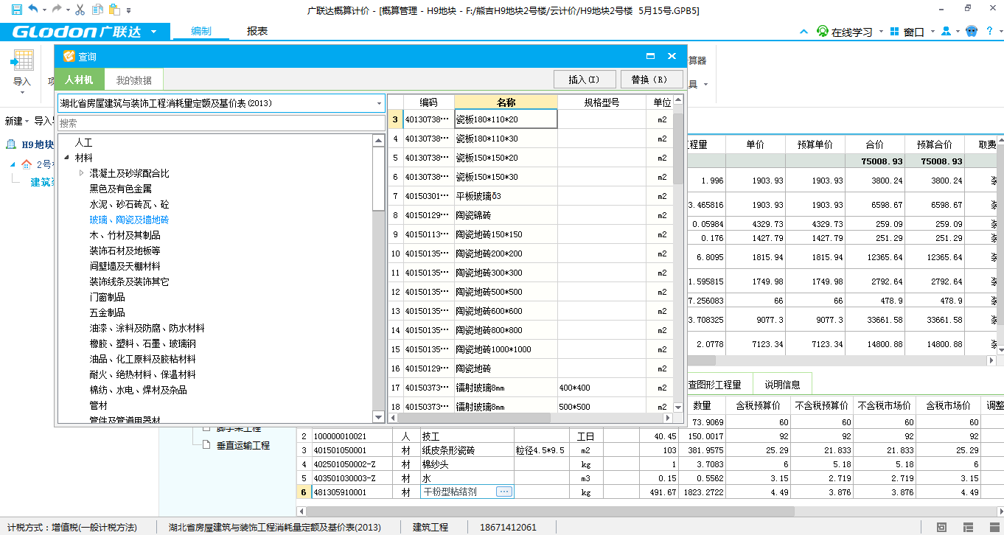This screenshot has width=1004, height=535.
Task: Click the 在线学习 headset icon
Action: pyautogui.click(x=822, y=32)
